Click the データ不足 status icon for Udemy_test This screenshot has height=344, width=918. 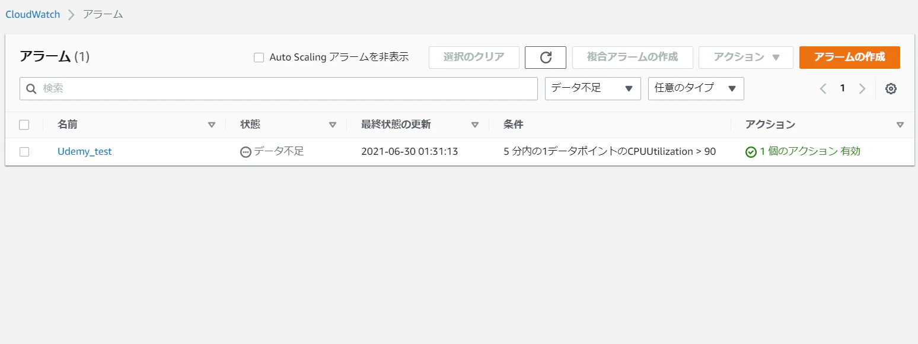click(x=246, y=152)
